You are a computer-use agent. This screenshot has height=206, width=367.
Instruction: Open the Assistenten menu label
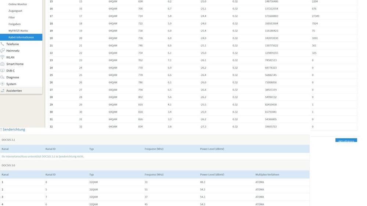14,91
